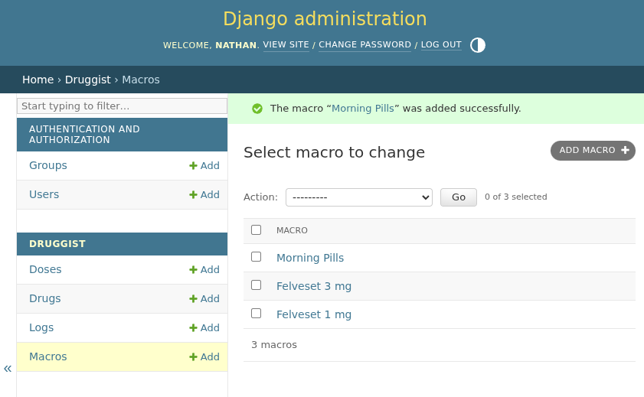Tick the checkbox for Morning Pills
This screenshot has width=644, height=397.
[x=256, y=257]
